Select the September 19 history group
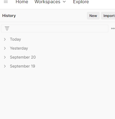Screen dimensions: 115x119 tap(22, 66)
